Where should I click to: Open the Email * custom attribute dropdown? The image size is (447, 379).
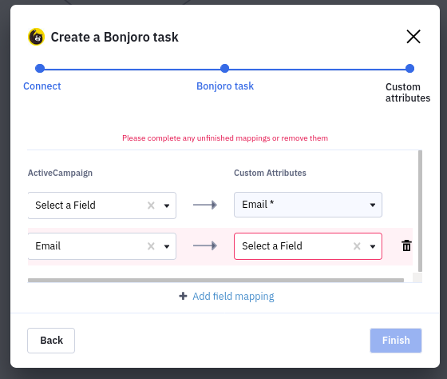pos(308,205)
